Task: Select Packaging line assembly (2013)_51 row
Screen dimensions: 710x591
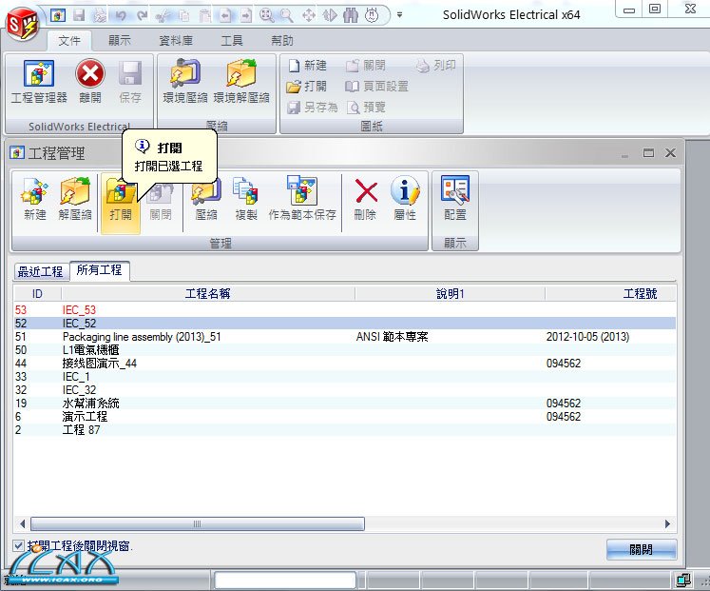Action: (345, 337)
